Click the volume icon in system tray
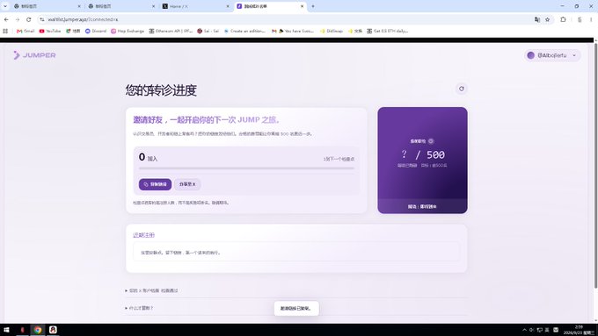 pos(532,330)
